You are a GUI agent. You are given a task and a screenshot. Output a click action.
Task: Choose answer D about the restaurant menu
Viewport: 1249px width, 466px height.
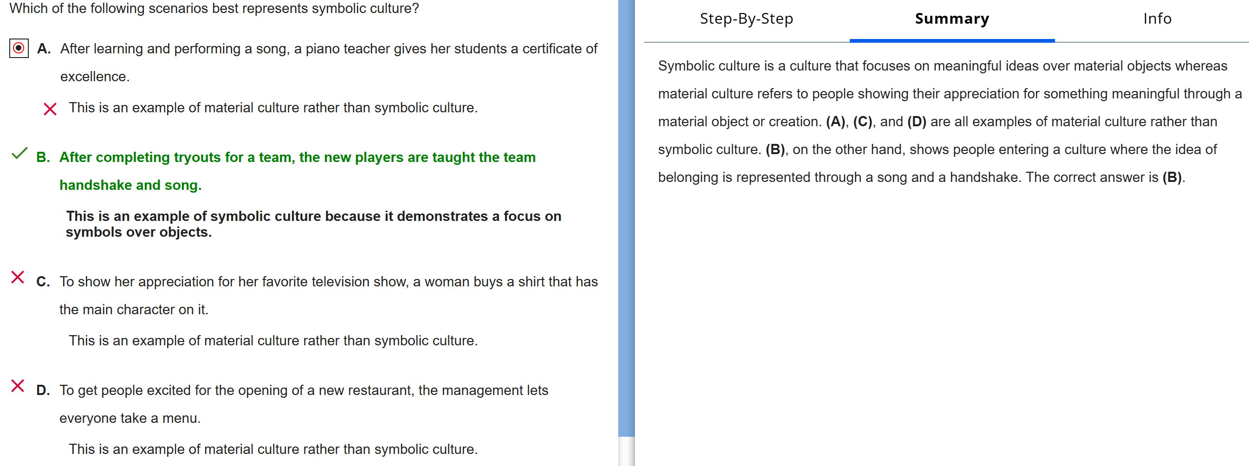tap(304, 390)
